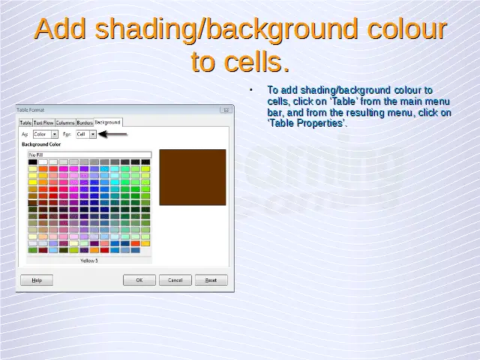Viewport: 480px width, 360px height.
Task: Open the Text Flow tab
Action: [x=43, y=122]
